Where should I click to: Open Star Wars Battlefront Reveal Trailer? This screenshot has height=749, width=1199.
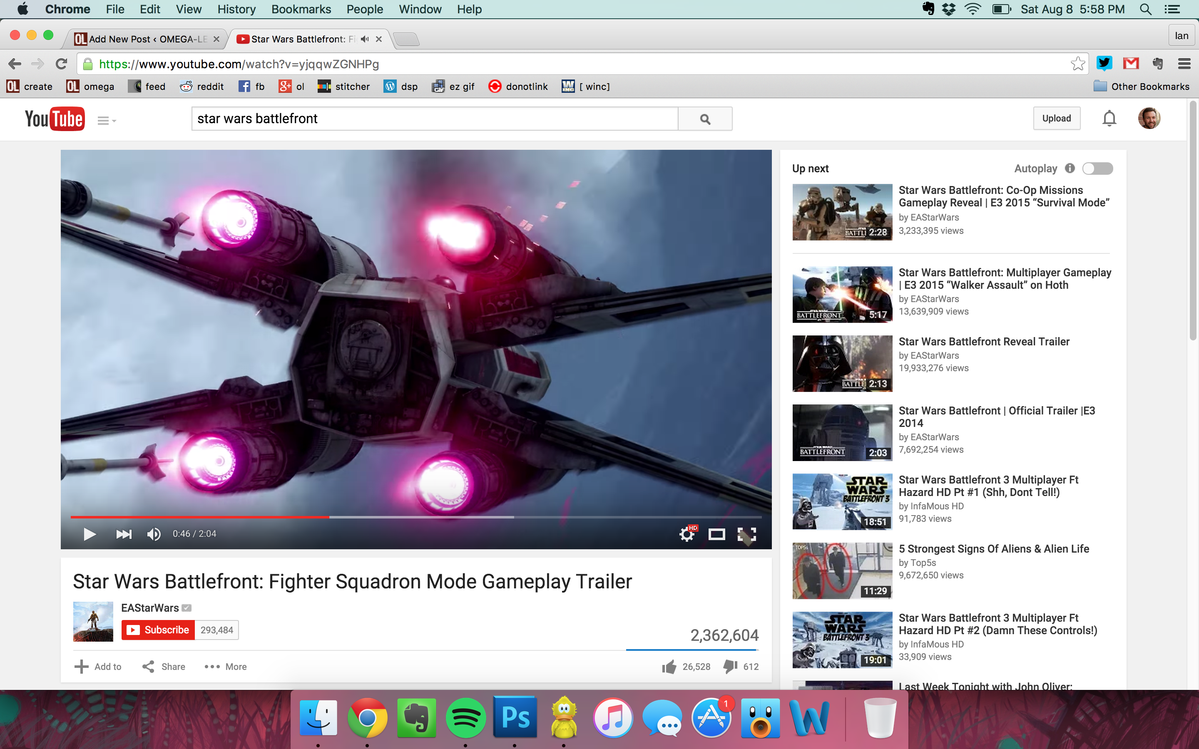click(x=984, y=341)
